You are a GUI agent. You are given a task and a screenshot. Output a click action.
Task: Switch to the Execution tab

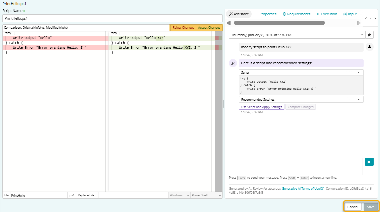point(327,14)
